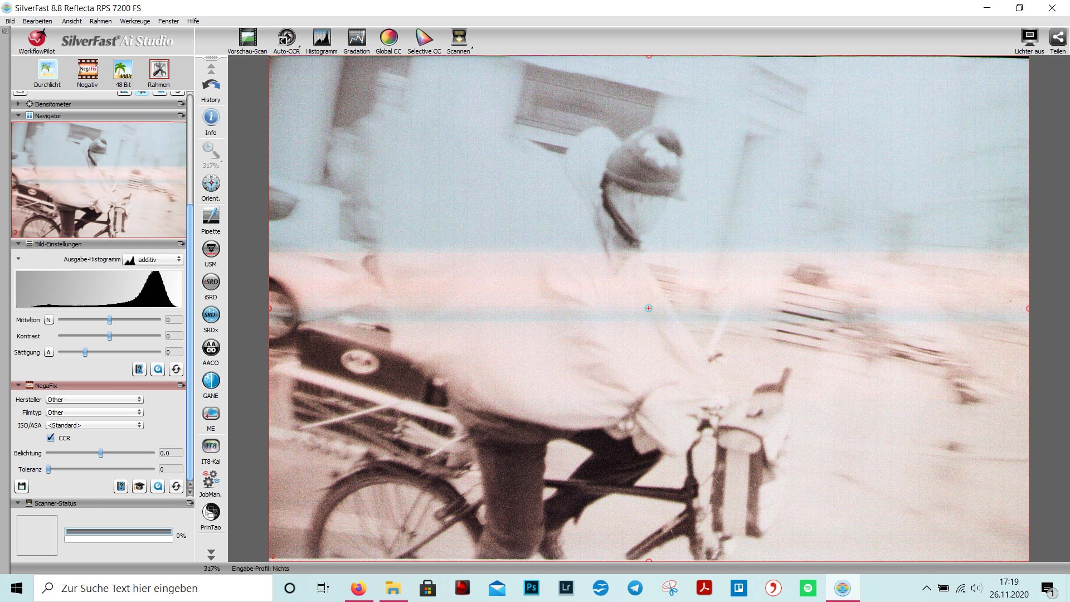Open the WorkflowPilot
Screen dimensions: 1070x602
(x=37, y=41)
